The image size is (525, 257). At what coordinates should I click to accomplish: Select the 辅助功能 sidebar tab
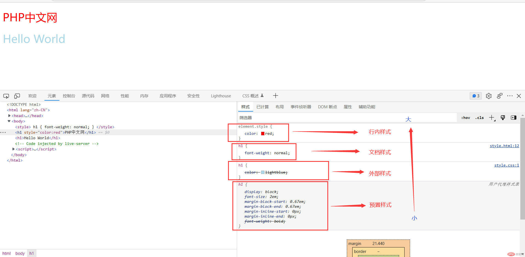pos(367,107)
